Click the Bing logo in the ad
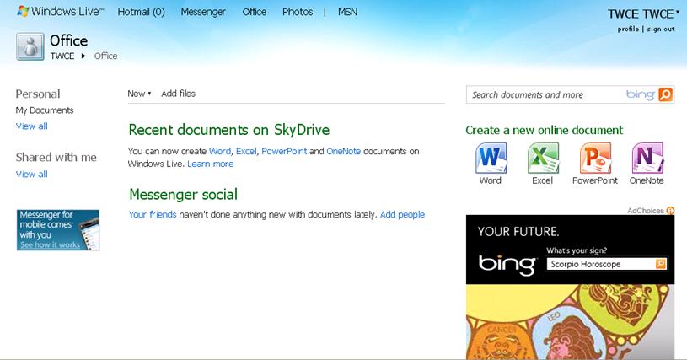Screen dimensions: 687x360 pos(507,264)
